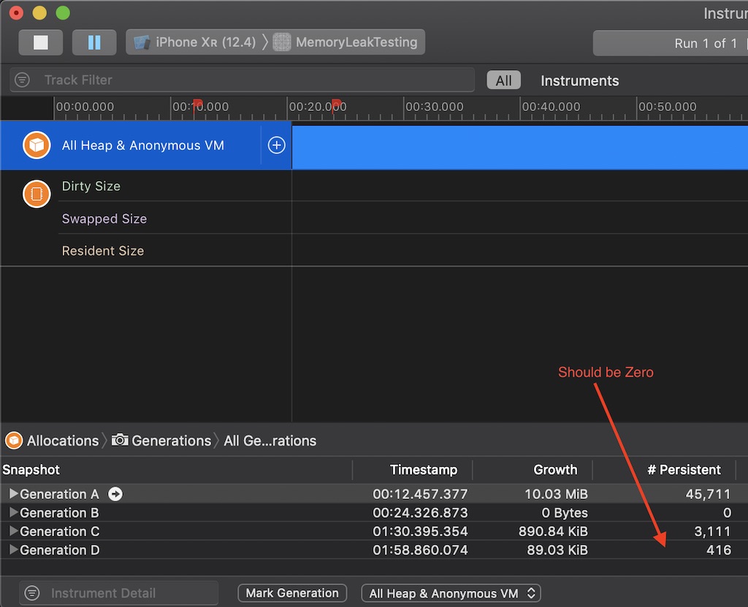Click the arrow icon next to Generation A
The image size is (748, 607).
click(115, 495)
